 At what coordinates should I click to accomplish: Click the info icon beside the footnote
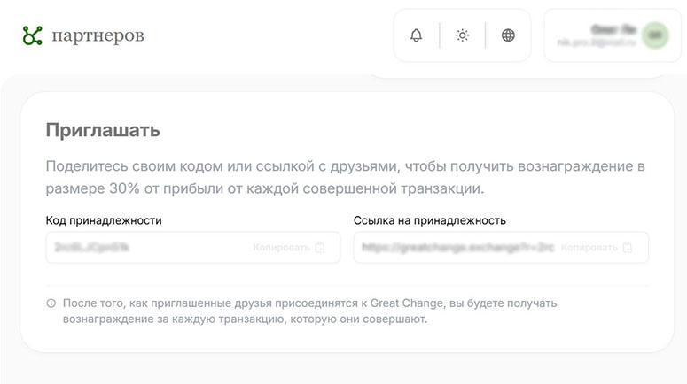point(51,303)
